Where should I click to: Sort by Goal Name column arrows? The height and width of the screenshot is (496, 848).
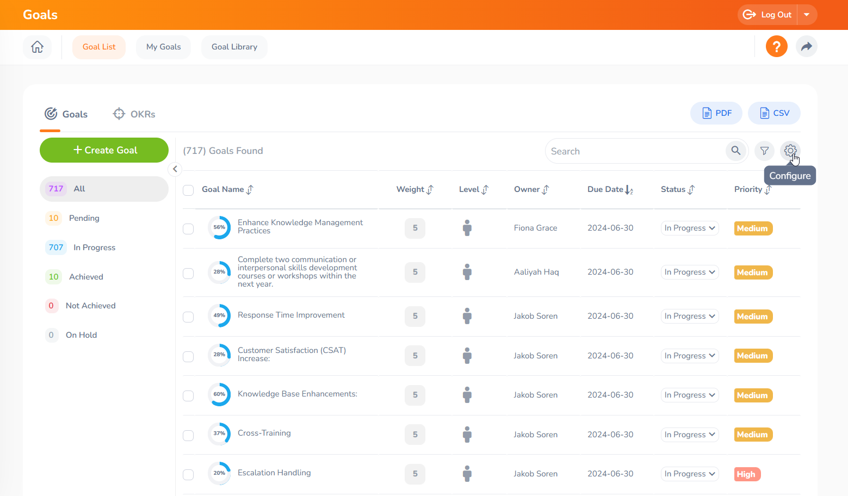tap(250, 189)
